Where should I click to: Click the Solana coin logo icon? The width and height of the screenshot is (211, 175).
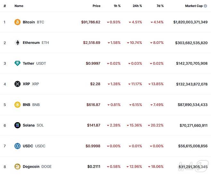[17, 125]
